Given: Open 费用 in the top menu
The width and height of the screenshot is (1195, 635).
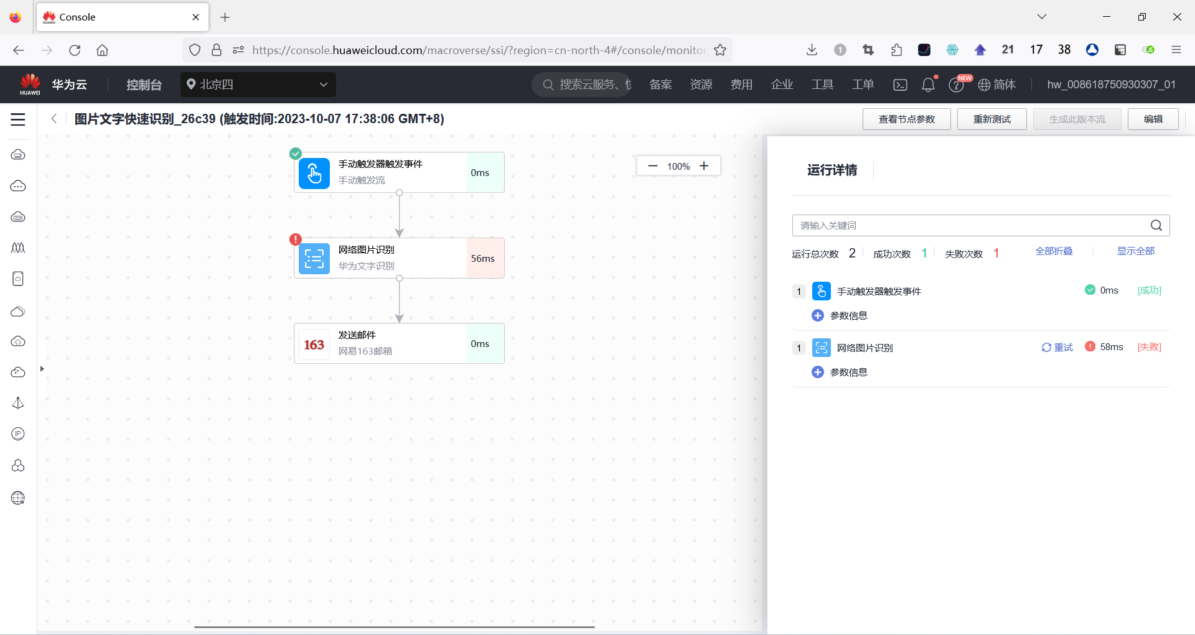Looking at the screenshot, I should (741, 85).
